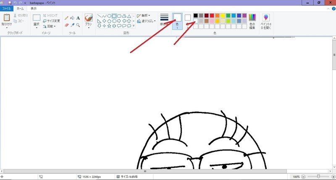The height and width of the screenshot is (180, 336).
Task: Select the Text tool (A)
Action: [x=78, y=18]
